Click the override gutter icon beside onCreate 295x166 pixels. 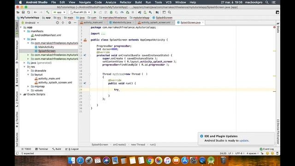[85, 55]
